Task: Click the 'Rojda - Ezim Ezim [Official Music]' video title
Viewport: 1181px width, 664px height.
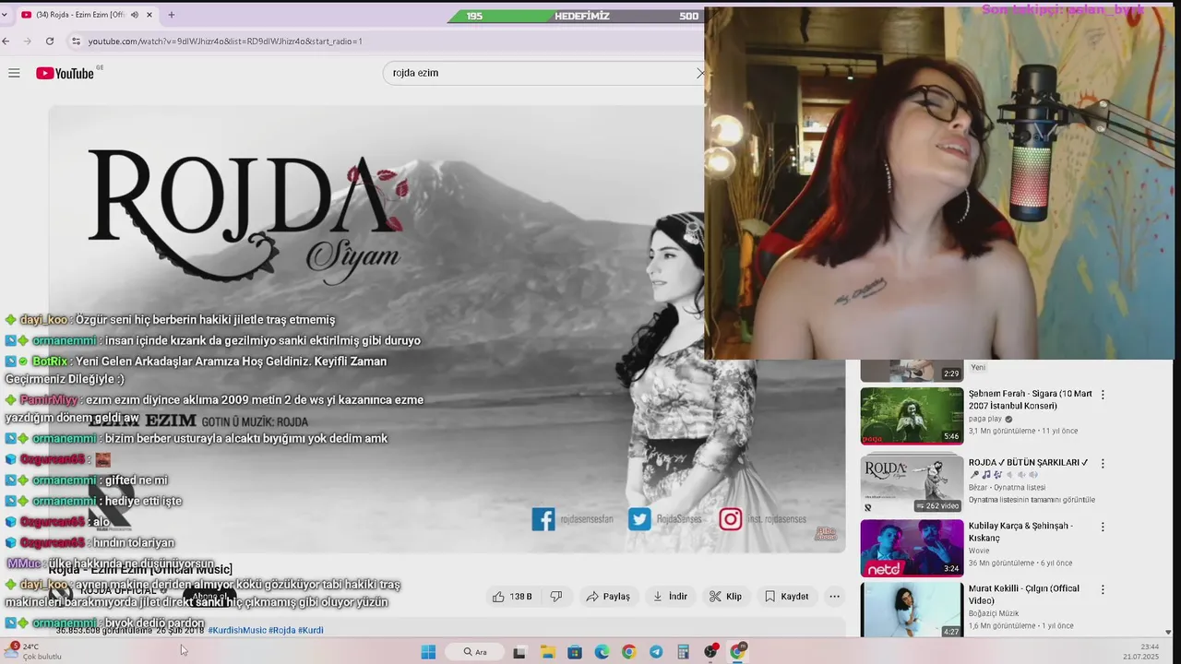Action: (140, 569)
